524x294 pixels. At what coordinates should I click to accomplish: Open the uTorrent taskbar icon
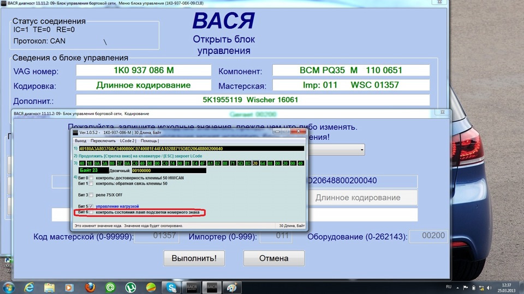(x=130, y=287)
